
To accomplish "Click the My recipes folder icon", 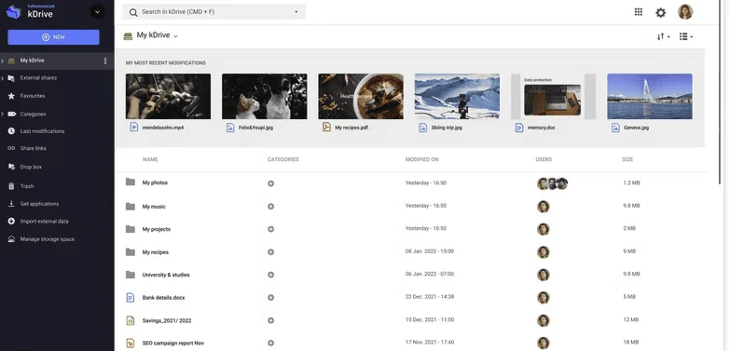I will [x=131, y=251].
